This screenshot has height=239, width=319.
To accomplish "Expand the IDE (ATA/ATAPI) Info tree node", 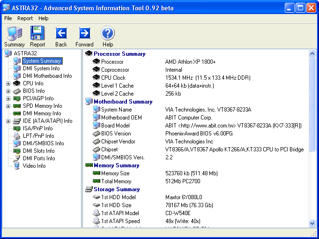I will click(x=8, y=121).
